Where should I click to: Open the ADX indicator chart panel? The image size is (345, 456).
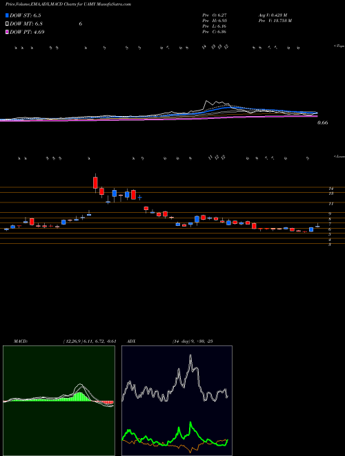pos(177,401)
